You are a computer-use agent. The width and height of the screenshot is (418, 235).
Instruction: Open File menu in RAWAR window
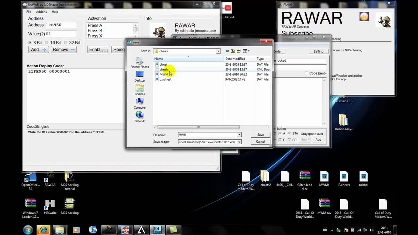[x=29, y=12]
